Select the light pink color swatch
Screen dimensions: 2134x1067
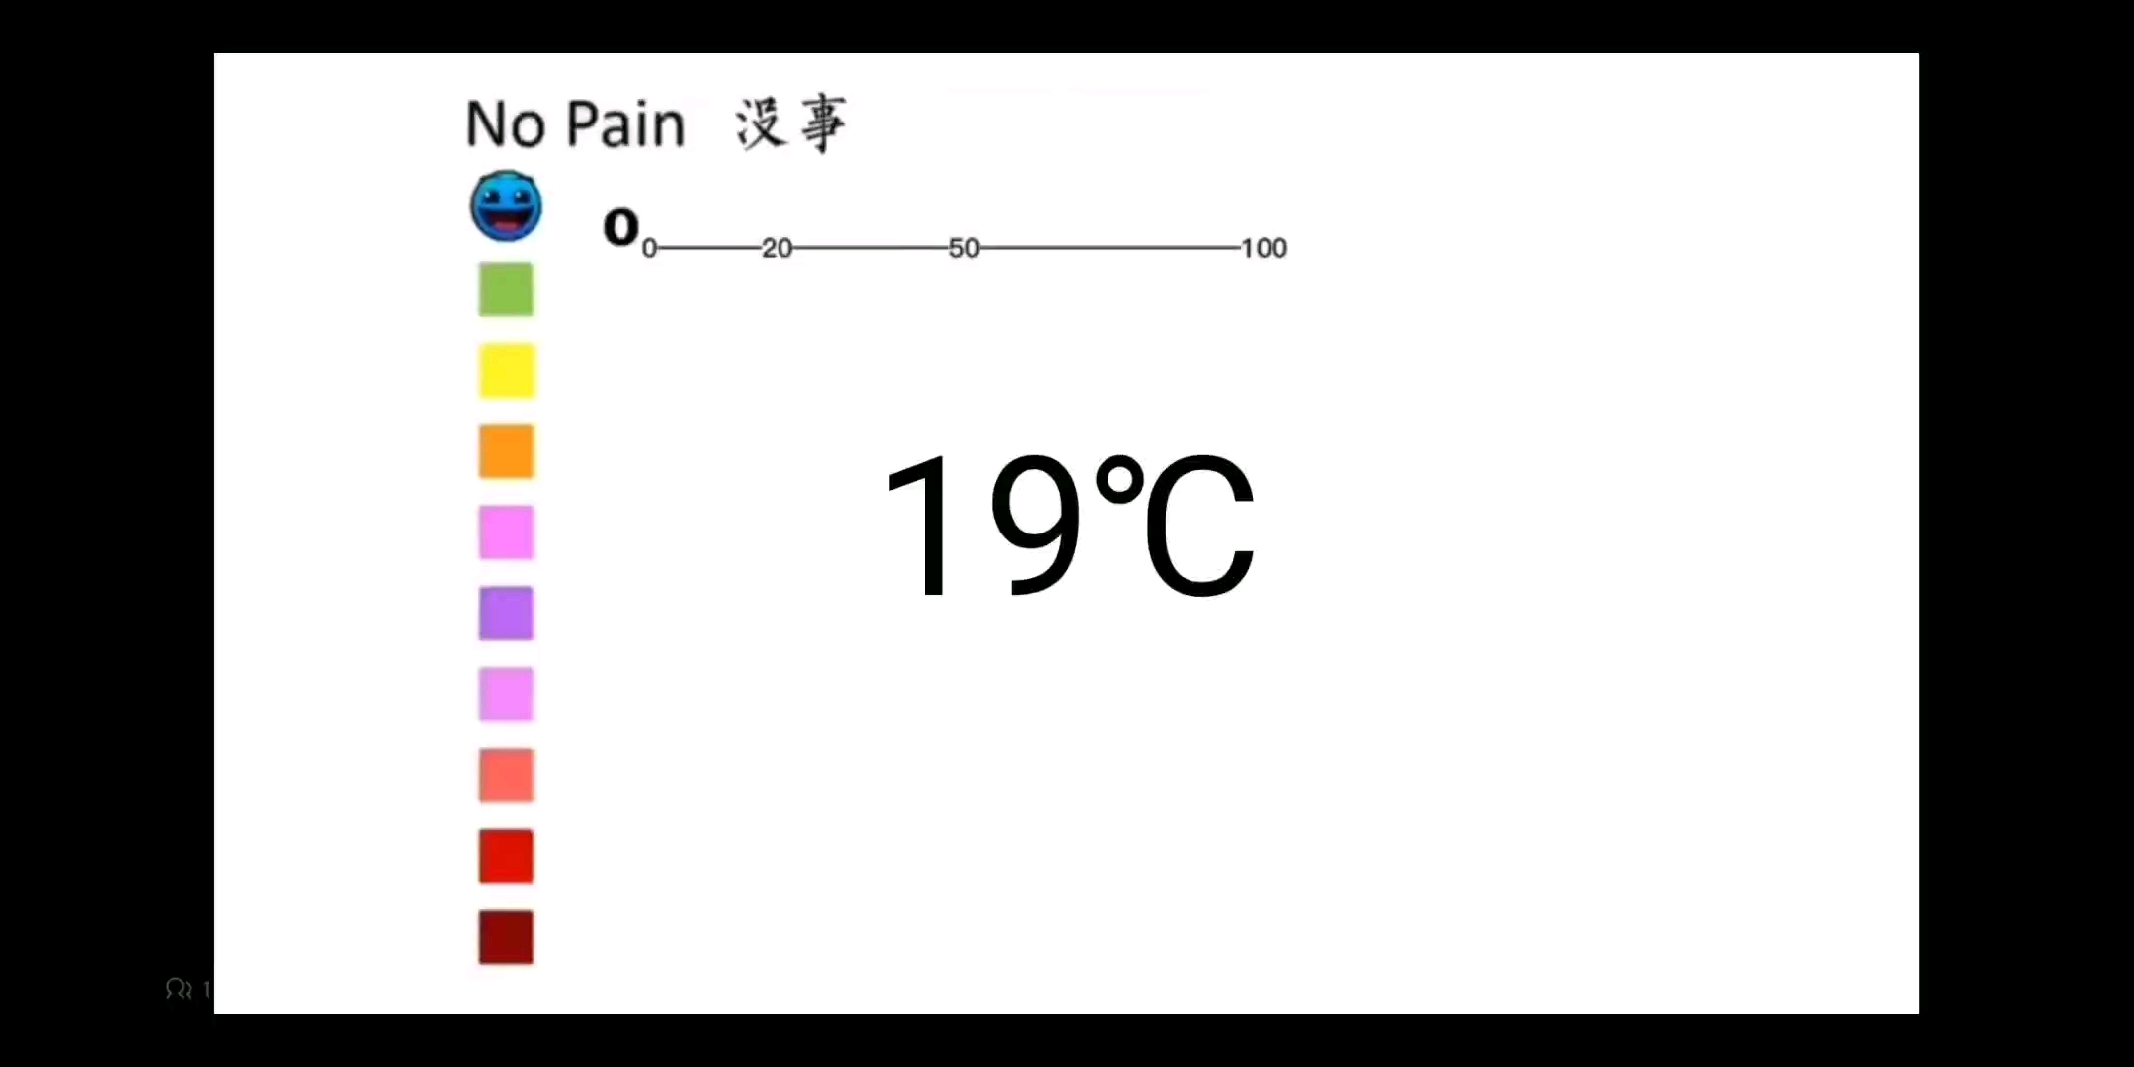(505, 695)
